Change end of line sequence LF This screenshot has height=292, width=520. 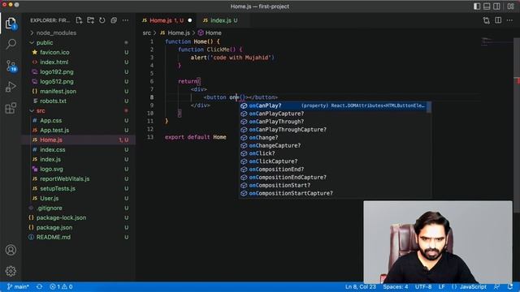click(441, 286)
